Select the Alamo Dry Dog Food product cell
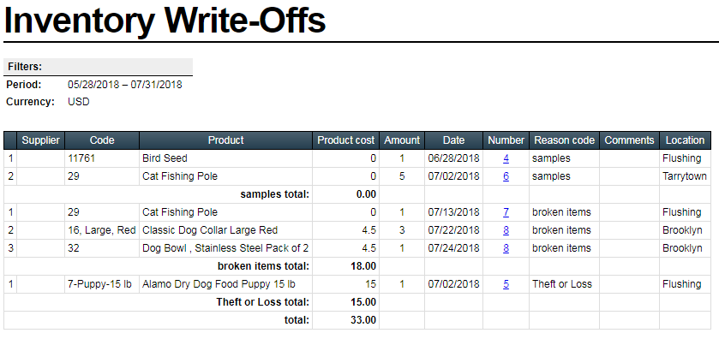 [225, 284]
